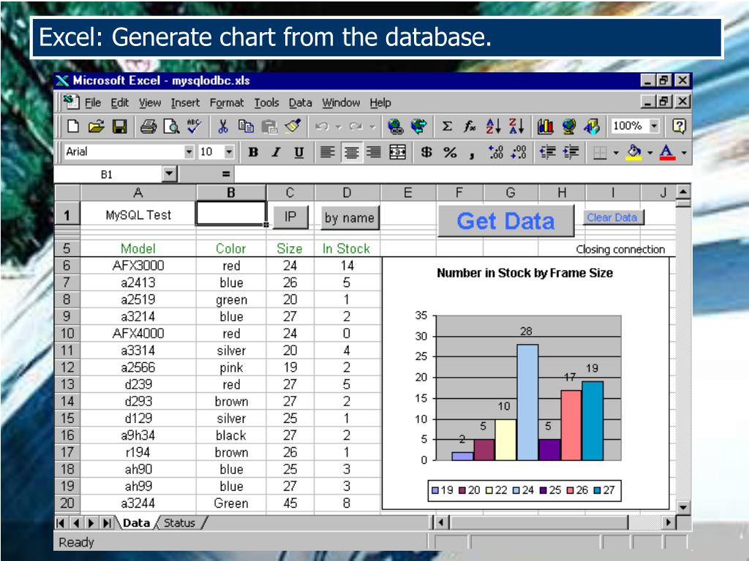The height and width of the screenshot is (561, 749).
Task: Create a new workbook with New icon
Action: (x=73, y=126)
